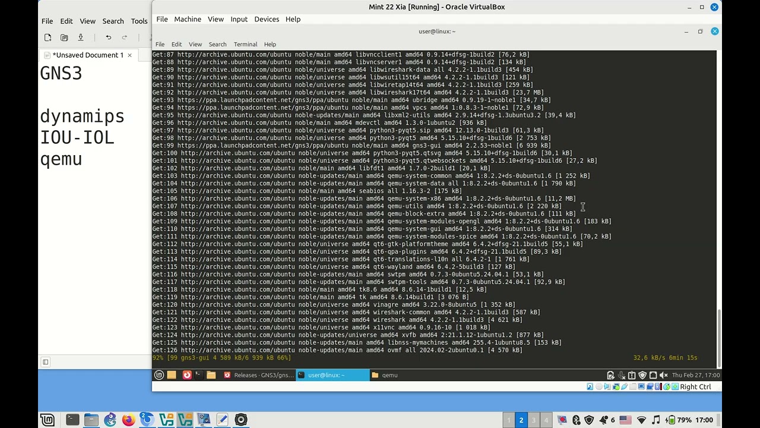
Task: Launch Firefox from host panel
Action: (x=128, y=420)
